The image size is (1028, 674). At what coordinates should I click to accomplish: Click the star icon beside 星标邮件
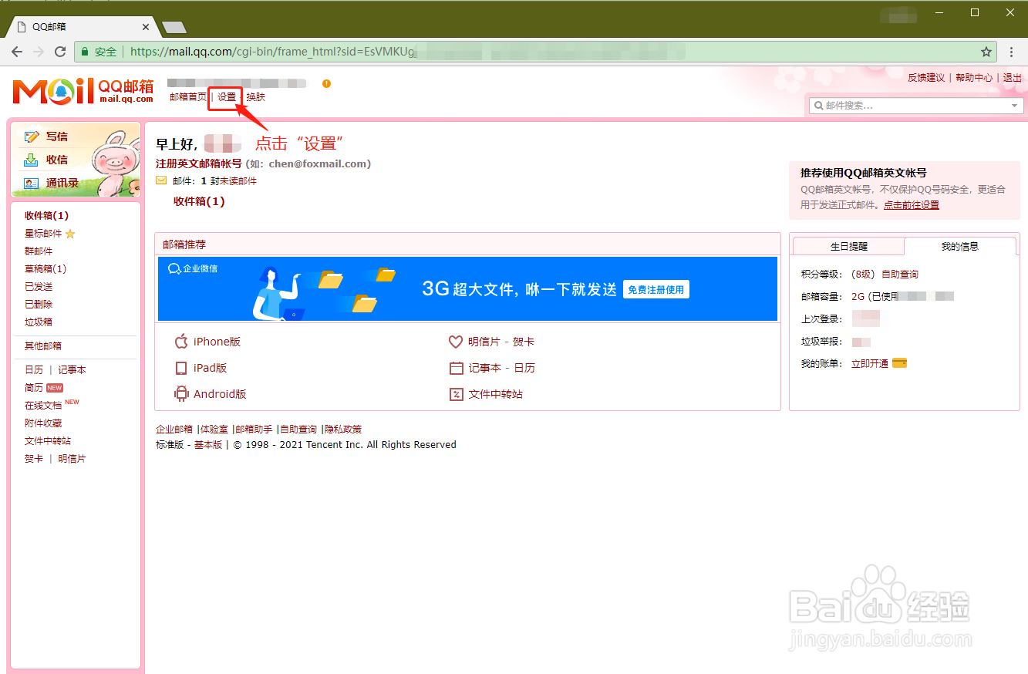coord(70,234)
